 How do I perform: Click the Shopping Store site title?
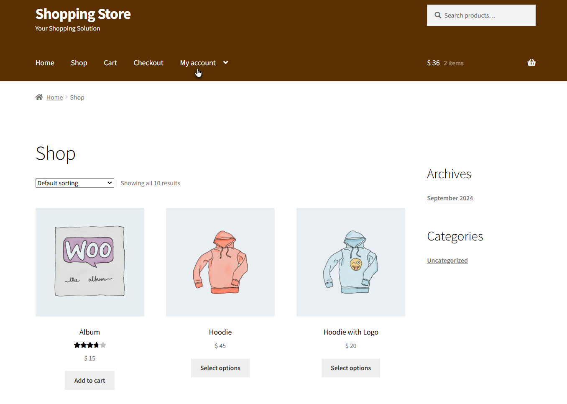(83, 14)
